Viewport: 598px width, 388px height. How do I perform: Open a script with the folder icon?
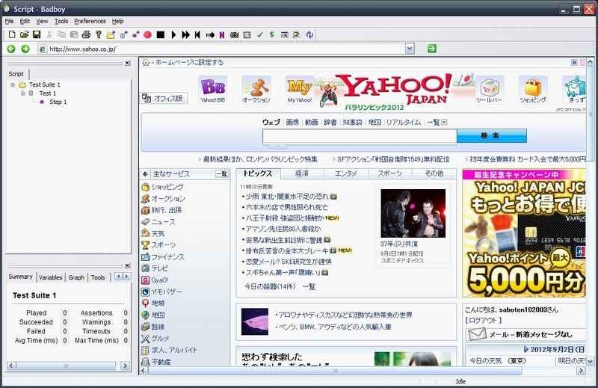[x=24, y=34]
